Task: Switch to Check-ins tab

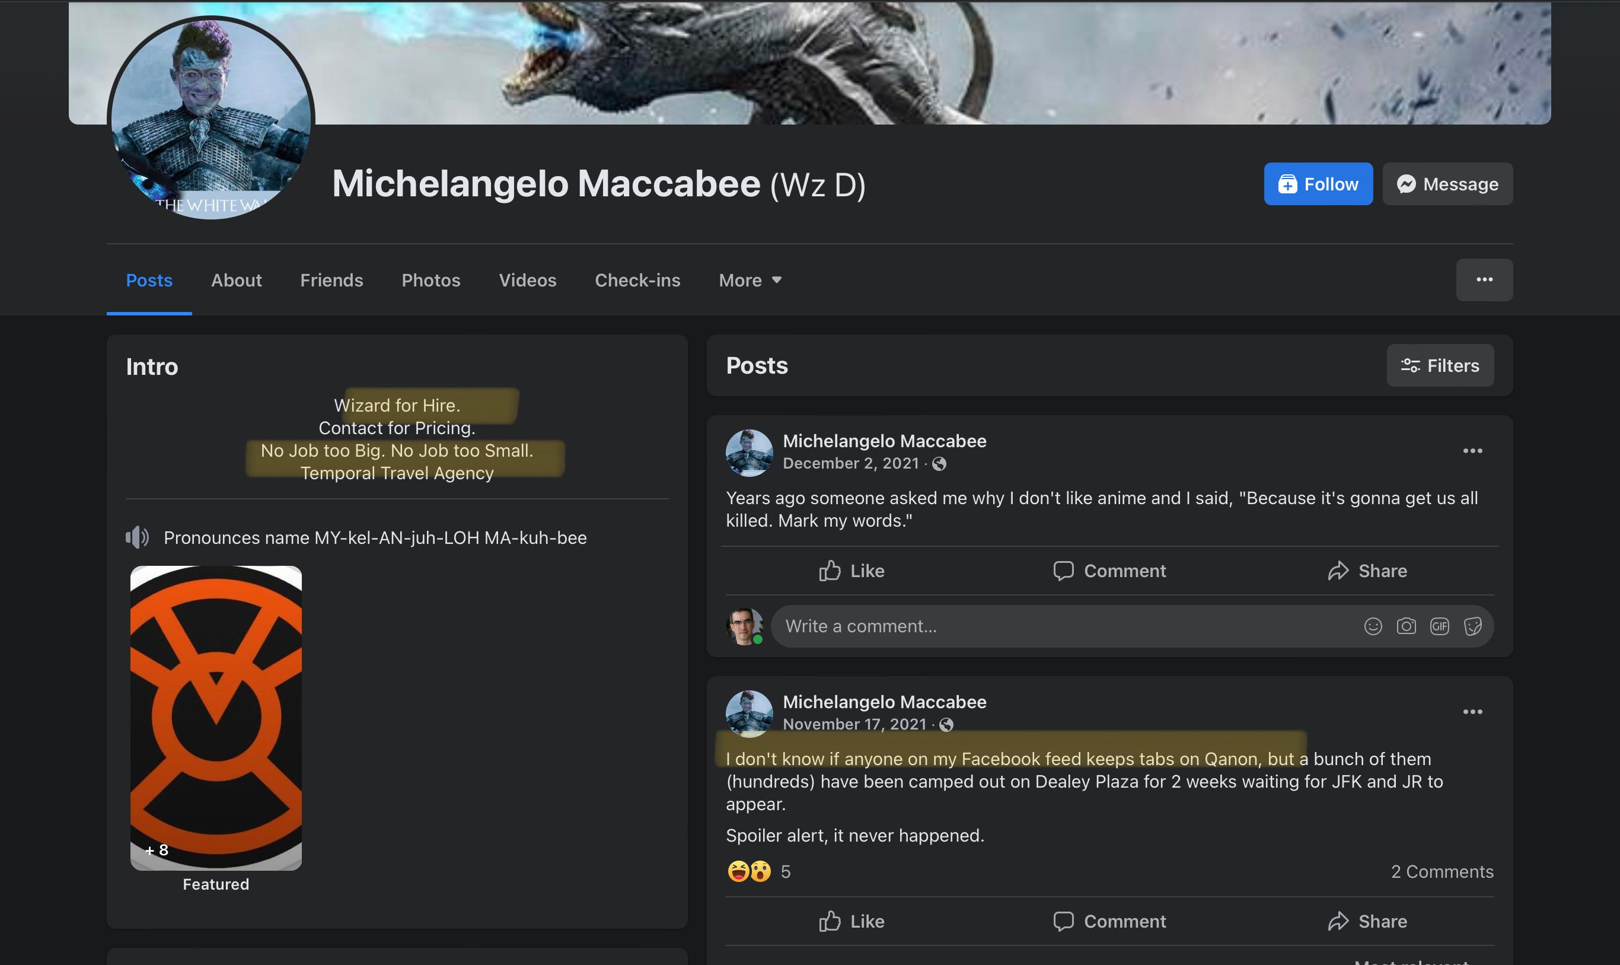Action: (x=637, y=281)
